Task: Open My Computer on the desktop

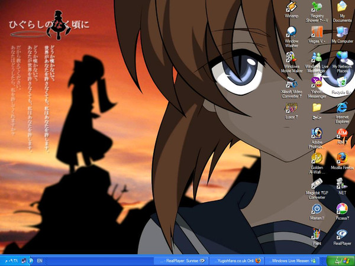Action: (342, 35)
